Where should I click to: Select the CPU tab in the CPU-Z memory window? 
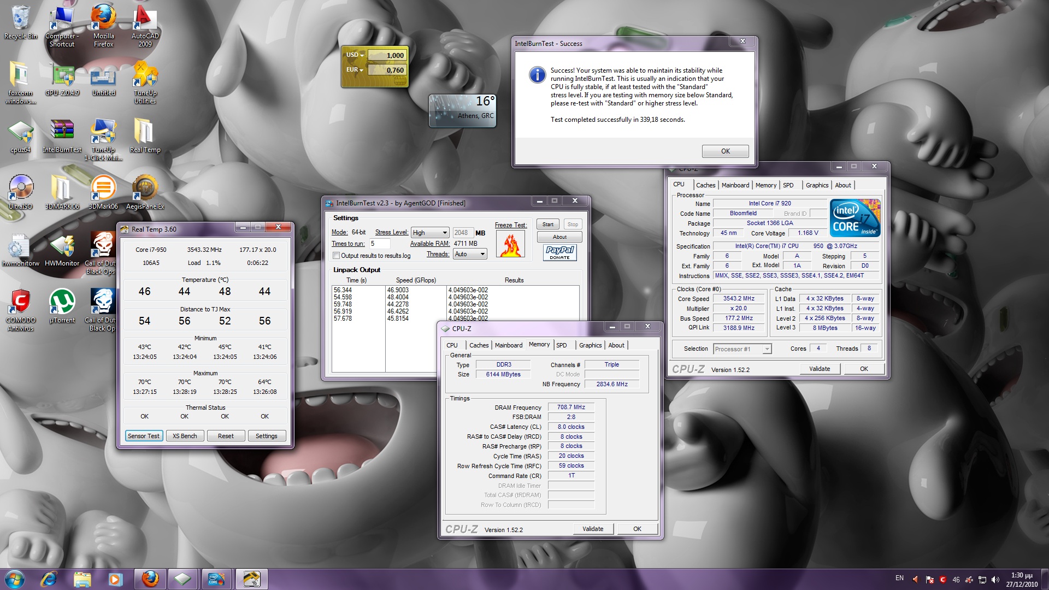(452, 345)
